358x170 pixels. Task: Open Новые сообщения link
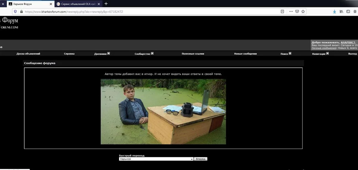(246, 54)
